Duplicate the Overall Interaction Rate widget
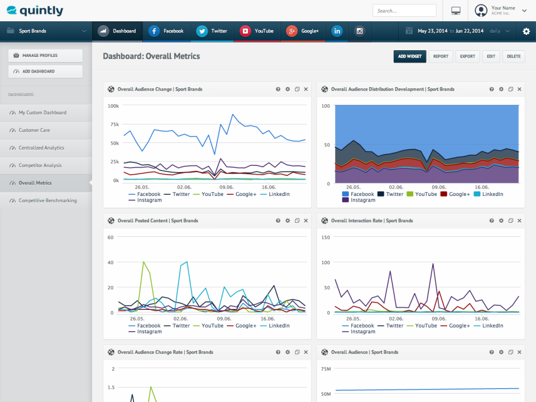The width and height of the screenshot is (536, 402). pyautogui.click(x=510, y=221)
